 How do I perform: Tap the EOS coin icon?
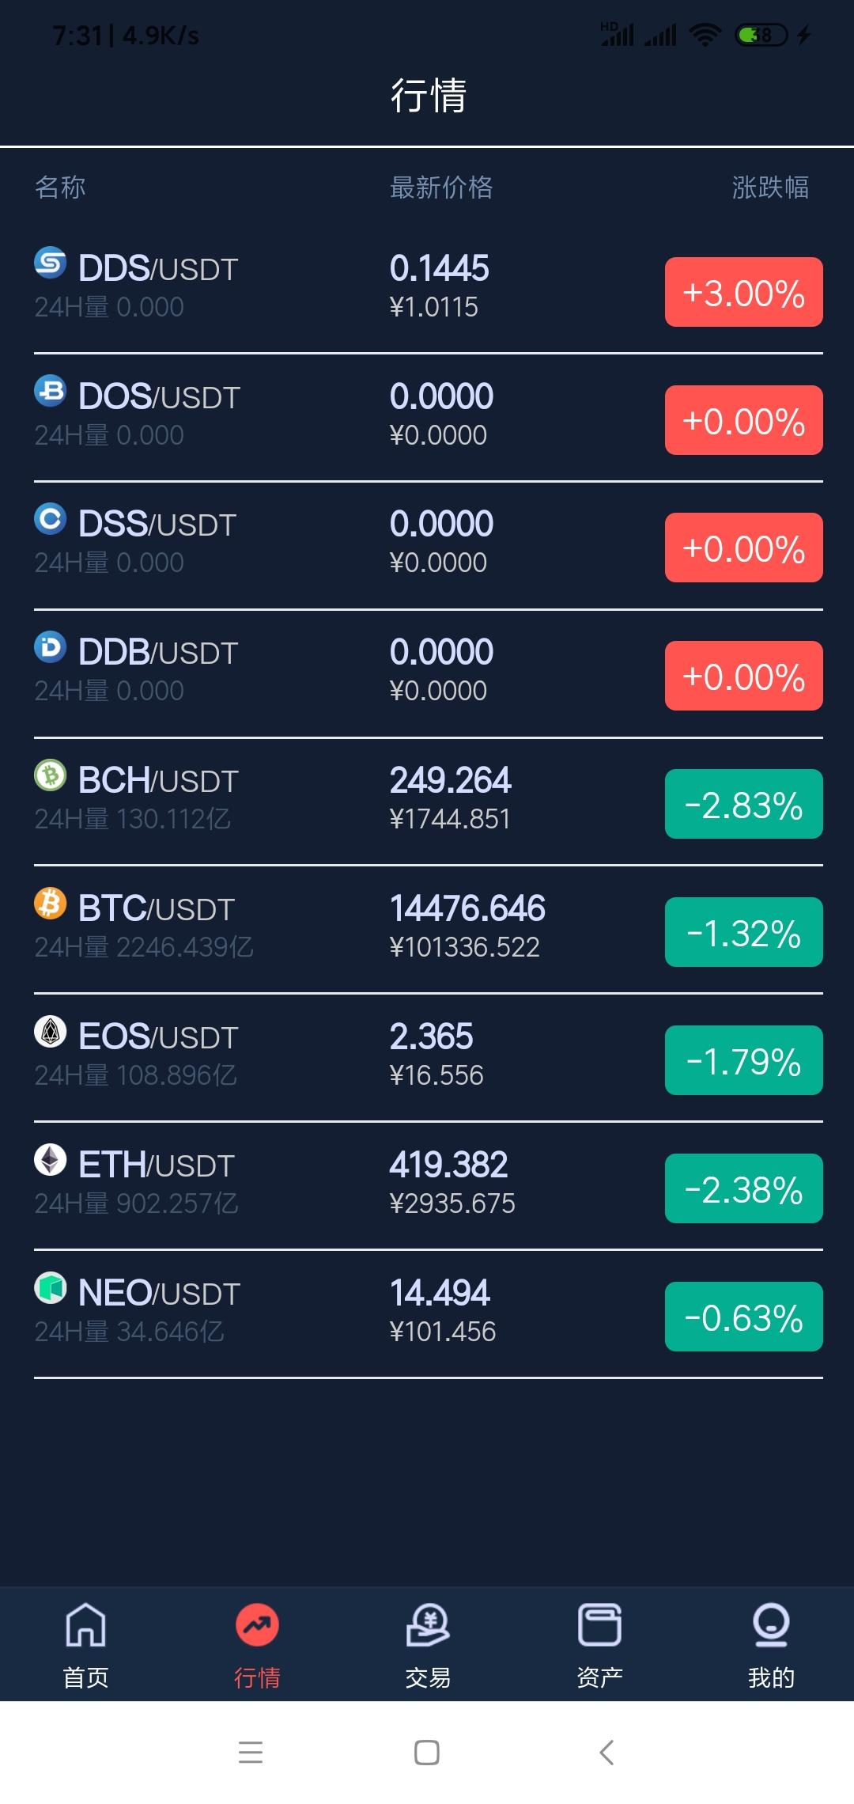(51, 1032)
